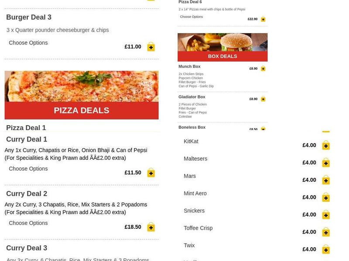Add Burger Deal 3 to basket
The height and width of the screenshot is (261, 349).
pos(151,47)
